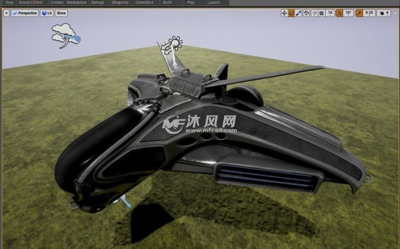Click Play in the toolbar
The width and height of the screenshot is (400, 249).
pyautogui.click(x=191, y=2)
